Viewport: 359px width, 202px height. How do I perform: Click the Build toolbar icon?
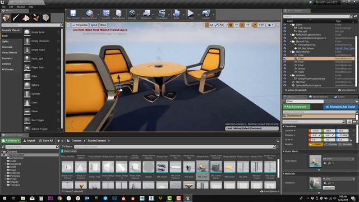pos(176,15)
